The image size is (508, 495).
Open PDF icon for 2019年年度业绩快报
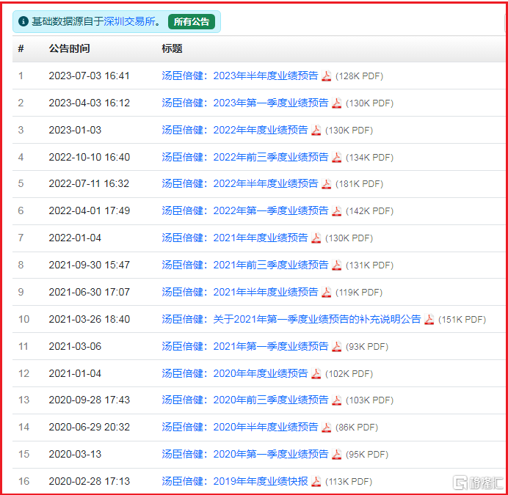coord(316,483)
